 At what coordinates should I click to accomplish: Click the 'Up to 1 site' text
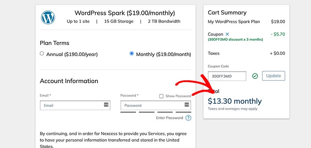pyautogui.click(x=78, y=21)
